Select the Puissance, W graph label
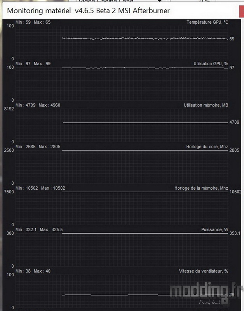Viewport: 244px width, 311px height. pyautogui.click(x=214, y=229)
